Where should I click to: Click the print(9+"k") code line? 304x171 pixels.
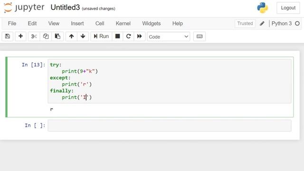coord(80,71)
